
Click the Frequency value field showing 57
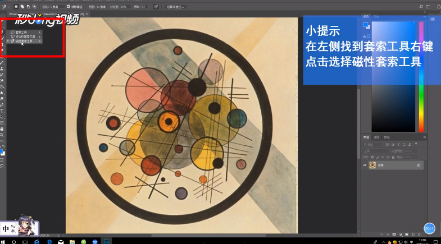pyautogui.click(x=144, y=7)
